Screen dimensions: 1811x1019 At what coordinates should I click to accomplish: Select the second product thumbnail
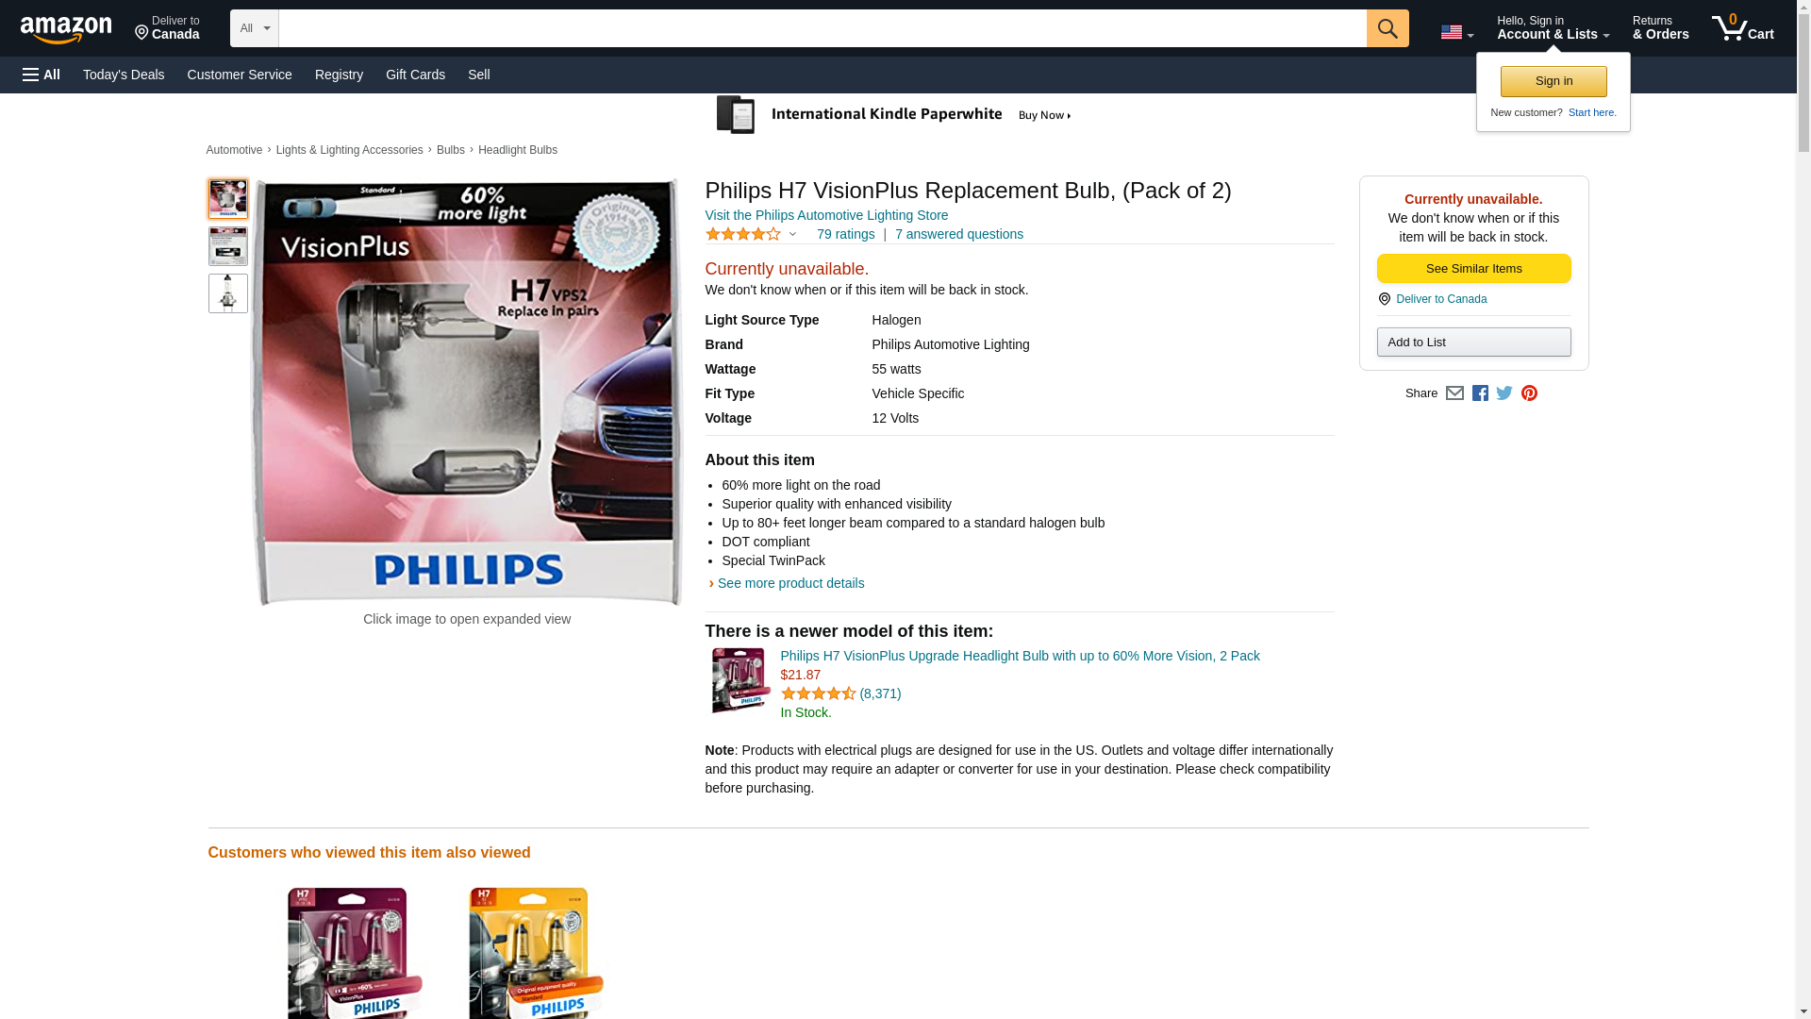227,246
